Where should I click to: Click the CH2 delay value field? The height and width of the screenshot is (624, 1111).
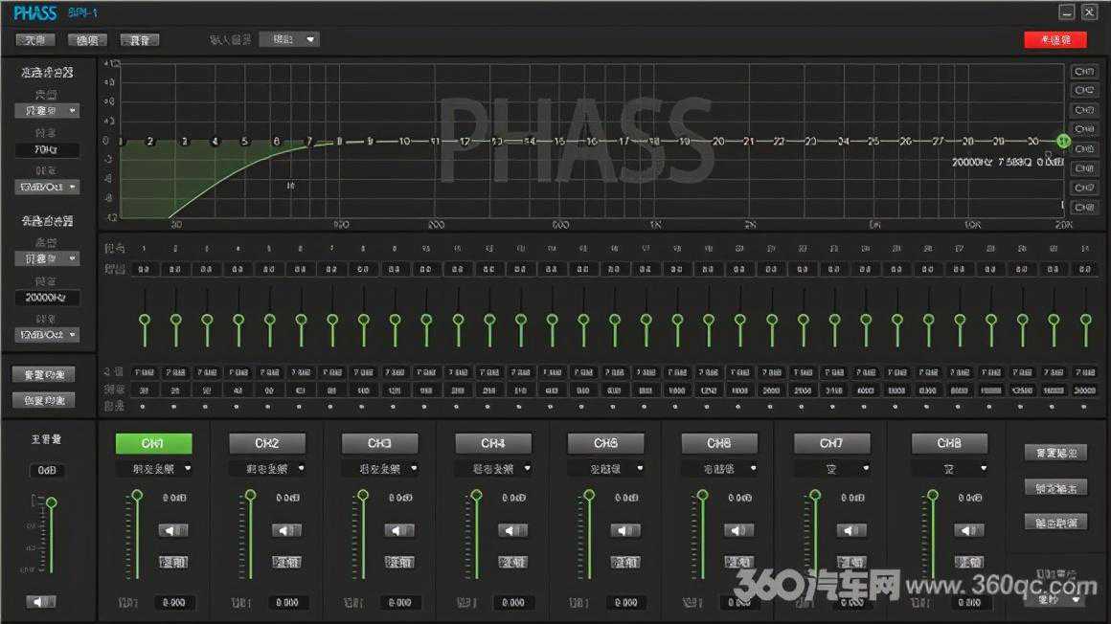click(287, 602)
